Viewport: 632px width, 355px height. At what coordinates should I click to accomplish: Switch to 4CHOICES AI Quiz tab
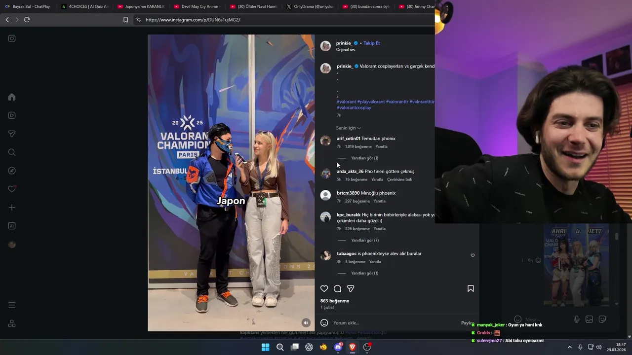coord(85,6)
